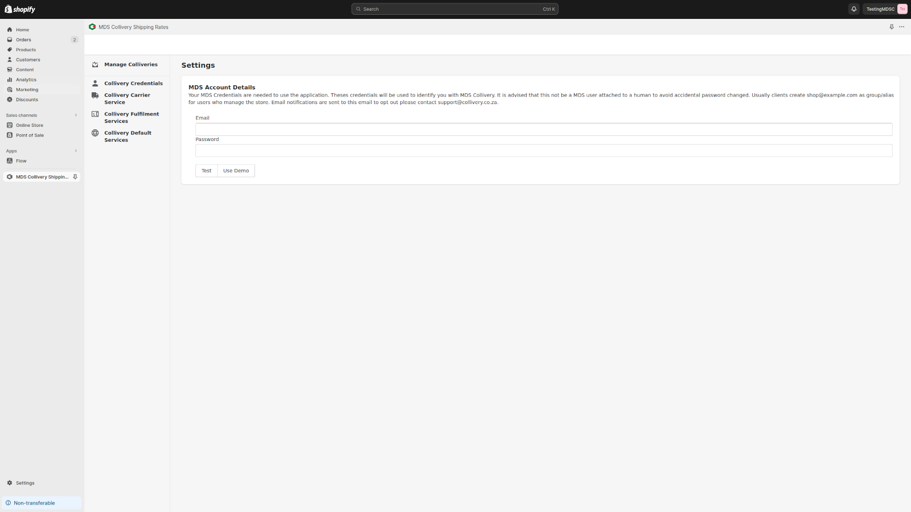Image resolution: width=911 pixels, height=512 pixels.
Task: Click the search bar
Action: pyautogui.click(x=454, y=9)
